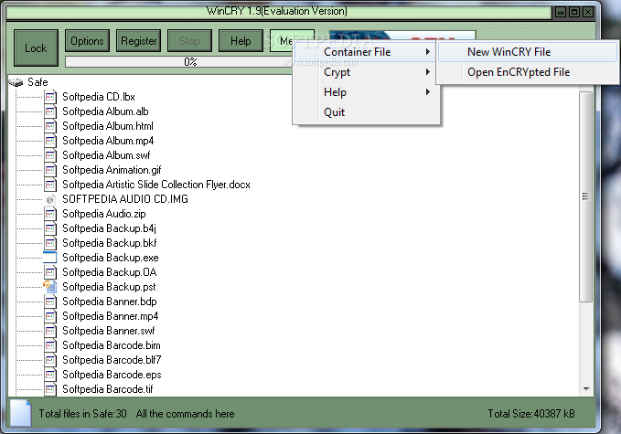Minimize the WinCRY window

[561, 12]
